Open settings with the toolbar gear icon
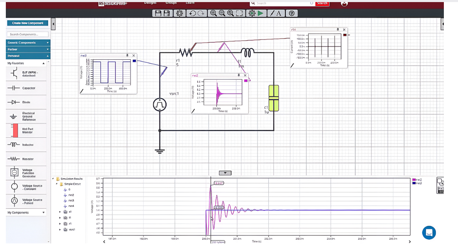This screenshot has height=248, width=458. [179, 13]
